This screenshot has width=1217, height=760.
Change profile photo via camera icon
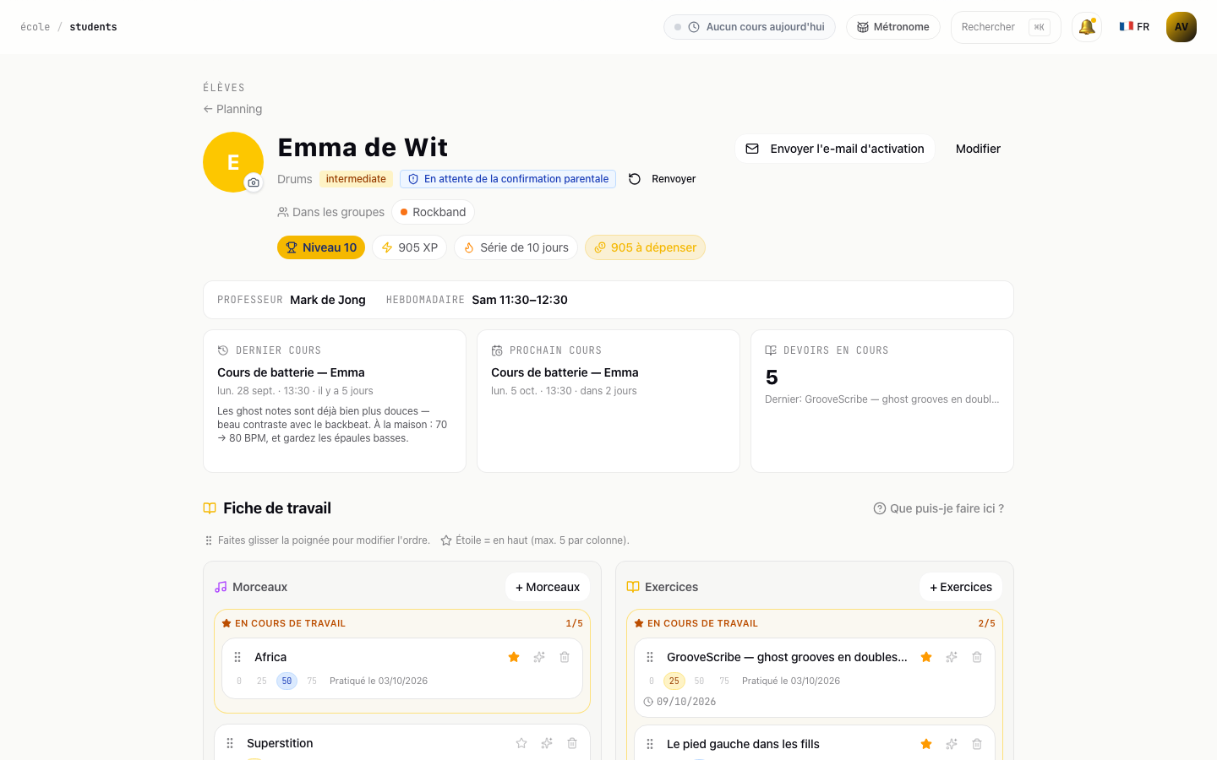(x=254, y=182)
